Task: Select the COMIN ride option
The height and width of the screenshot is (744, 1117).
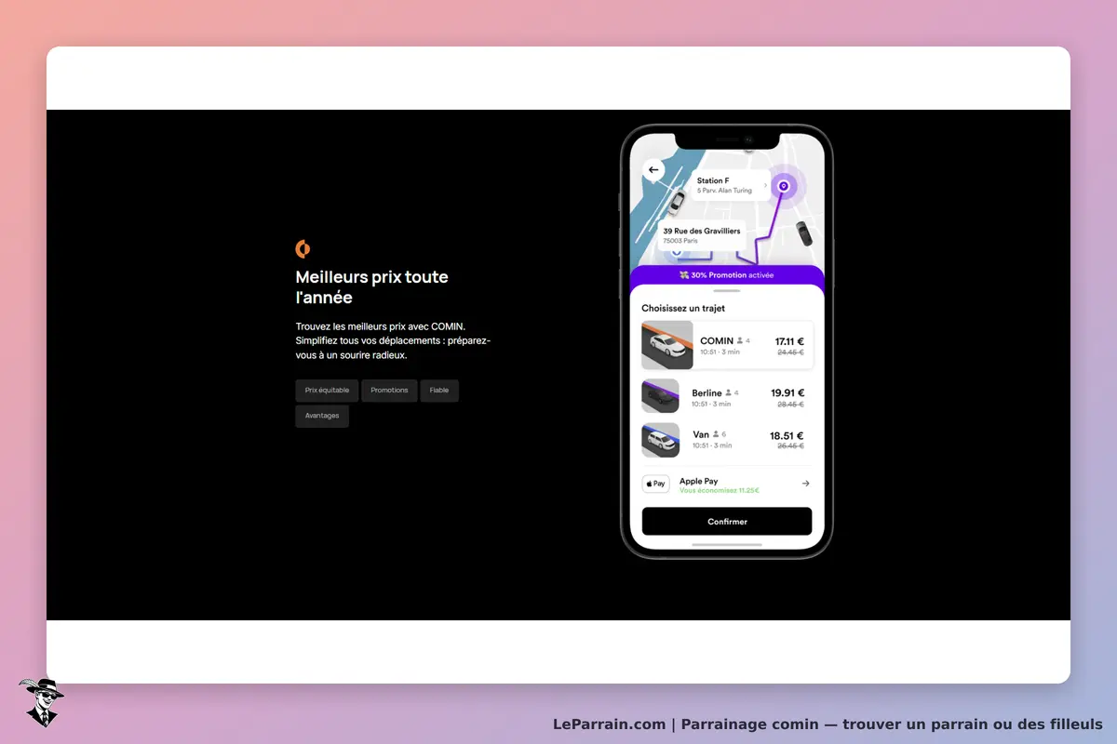Action: (x=727, y=345)
